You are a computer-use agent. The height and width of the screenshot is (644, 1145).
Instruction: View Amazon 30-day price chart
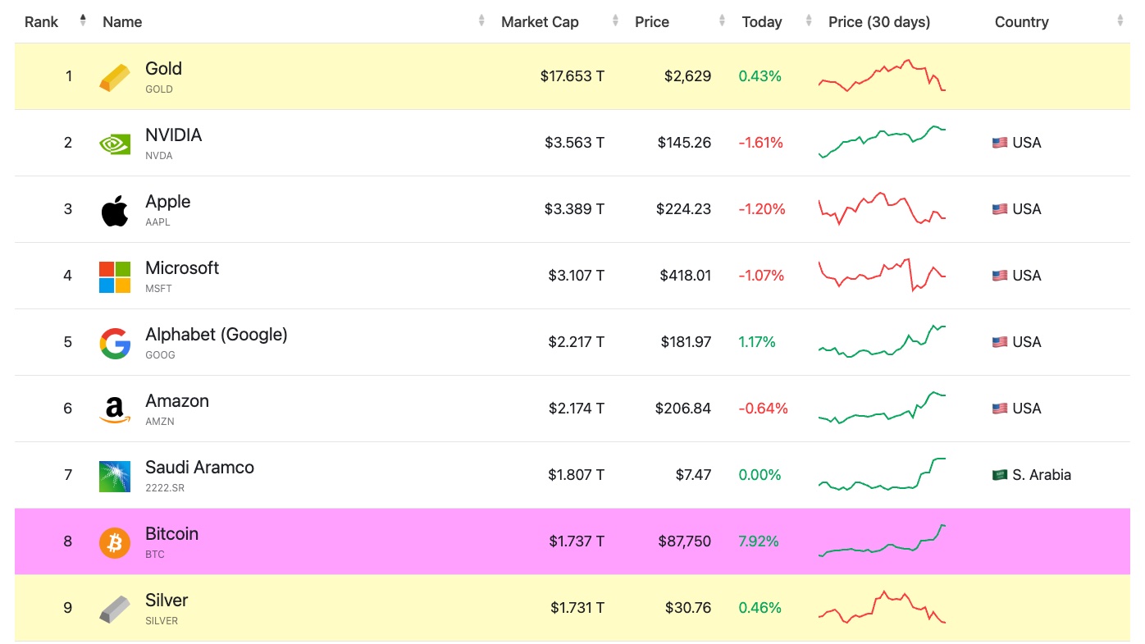click(882, 408)
